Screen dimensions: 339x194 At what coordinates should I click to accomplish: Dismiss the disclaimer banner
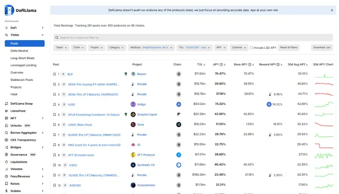332,10
